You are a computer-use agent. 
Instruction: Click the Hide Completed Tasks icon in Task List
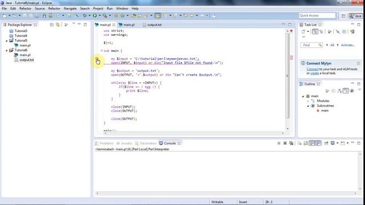point(338,32)
